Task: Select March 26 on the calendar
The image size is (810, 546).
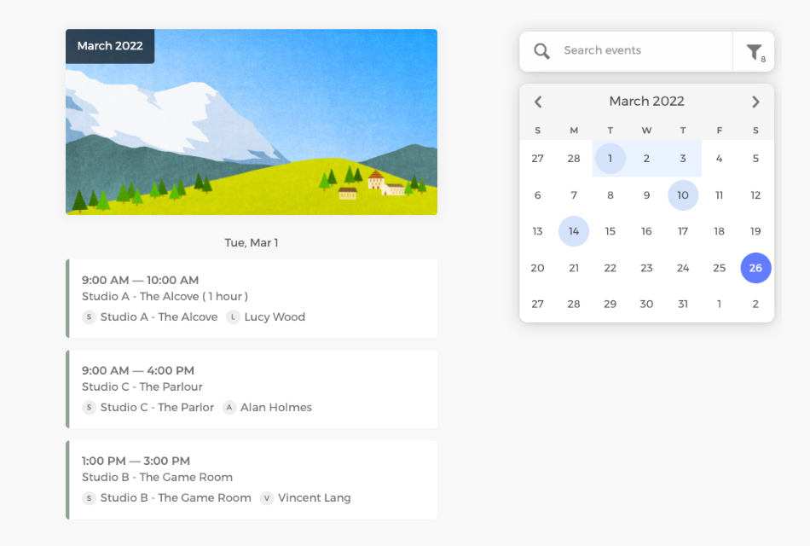Action: coord(755,268)
